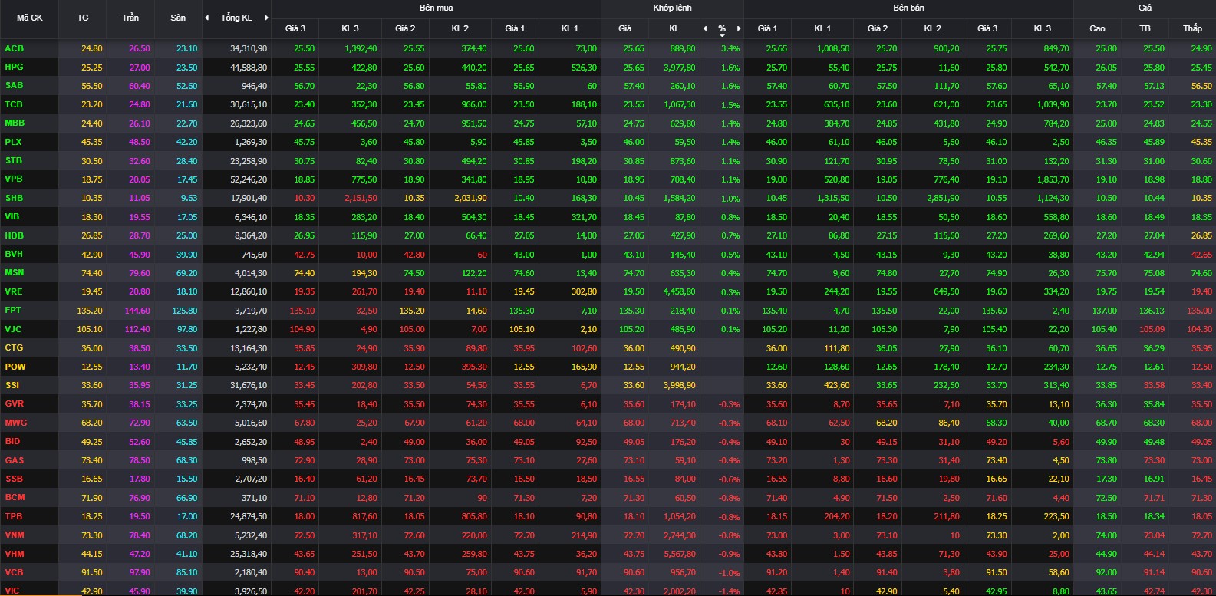
Task: Click the Bên bán group header
Action: tap(908, 8)
